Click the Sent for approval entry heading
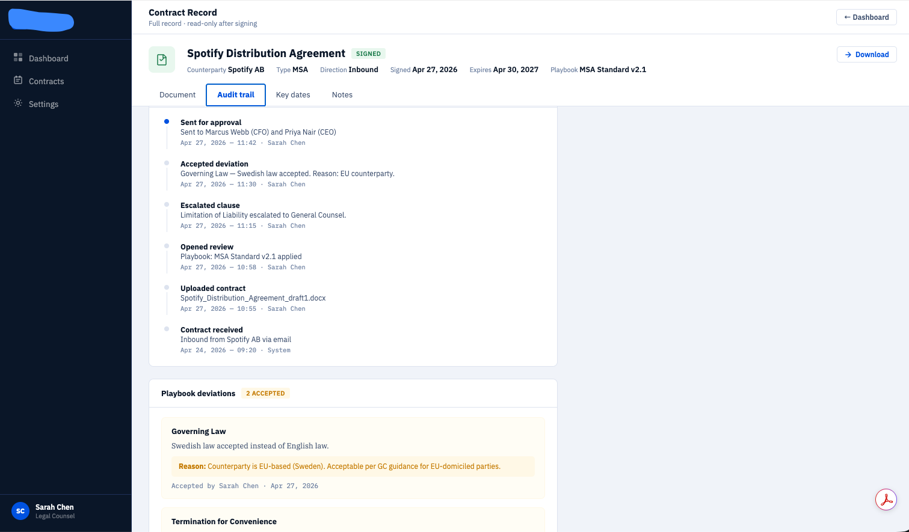Viewport: 909px width, 532px height. click(x=211, y=122)
